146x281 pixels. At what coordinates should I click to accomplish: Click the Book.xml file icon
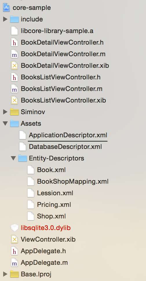[x=31, y=170]
